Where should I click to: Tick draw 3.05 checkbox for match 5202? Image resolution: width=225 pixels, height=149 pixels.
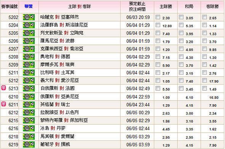pos(181,17)
